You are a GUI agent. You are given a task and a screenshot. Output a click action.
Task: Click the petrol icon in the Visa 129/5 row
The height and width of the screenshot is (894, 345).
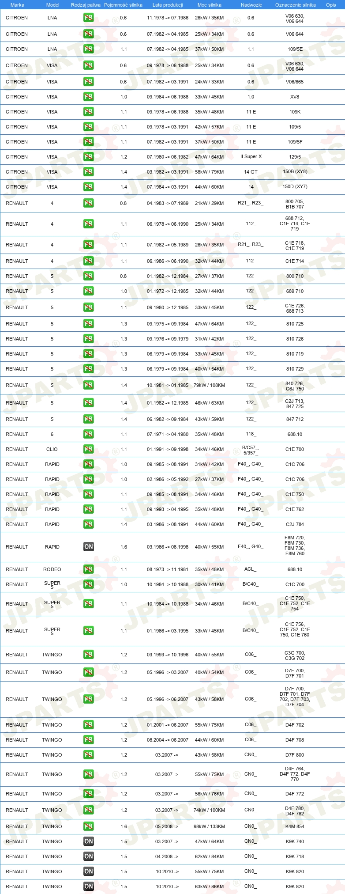click(x=88, y=157)
